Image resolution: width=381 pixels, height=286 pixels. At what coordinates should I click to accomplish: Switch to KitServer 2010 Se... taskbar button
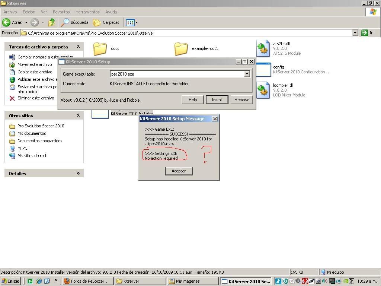[246, 281]
